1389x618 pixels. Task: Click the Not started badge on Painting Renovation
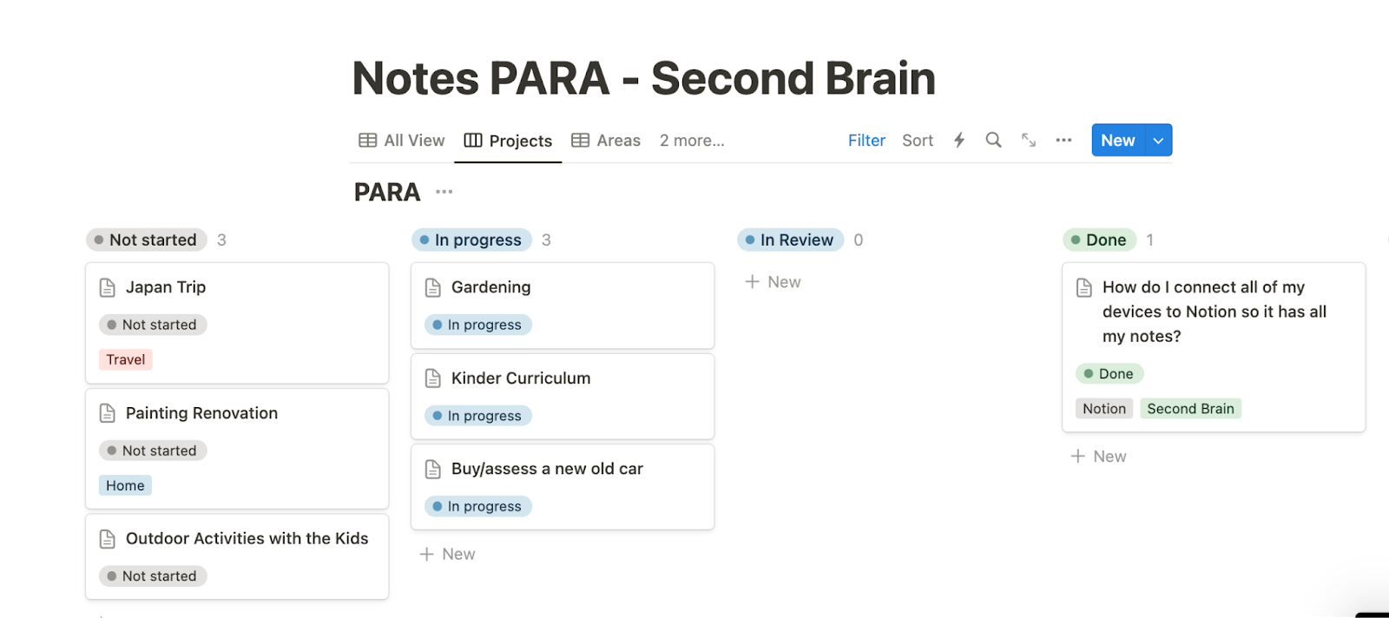tap(153, 450)
